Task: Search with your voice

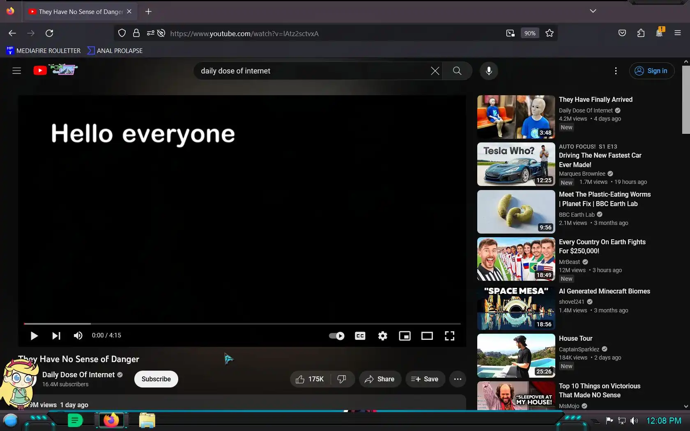Action: [489, 71]
